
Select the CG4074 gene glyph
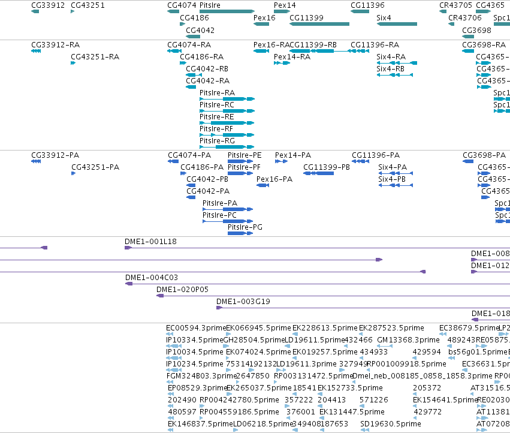coord(173,11)
